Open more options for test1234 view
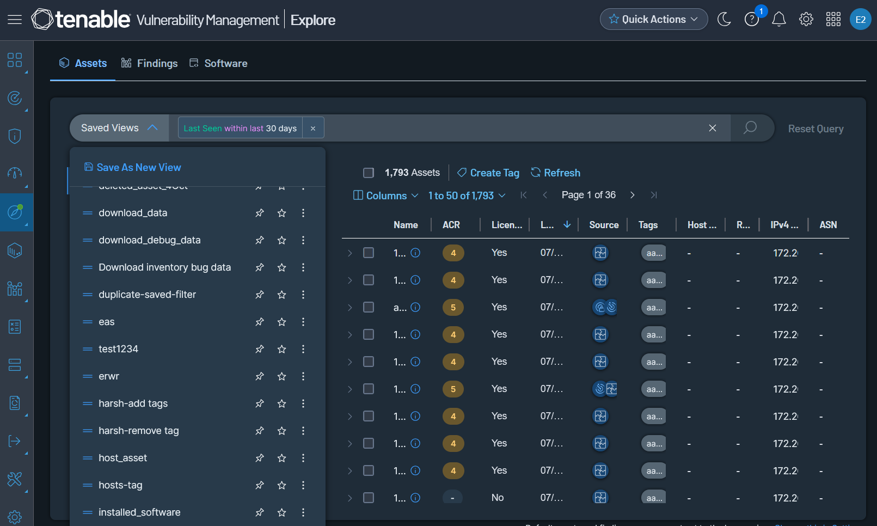This screenshot has height=526, width=877. click(303, 349)
